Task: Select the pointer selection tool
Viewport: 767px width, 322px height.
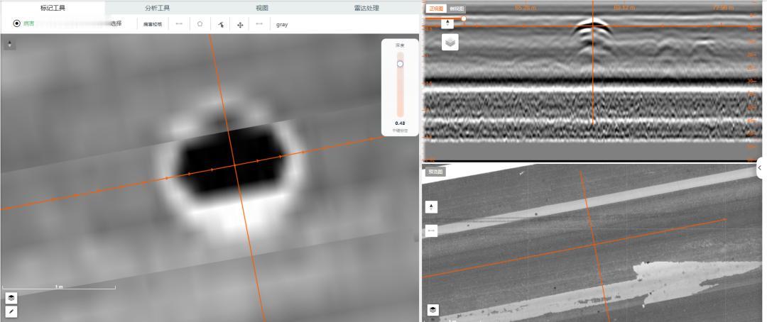Action: 221,24
